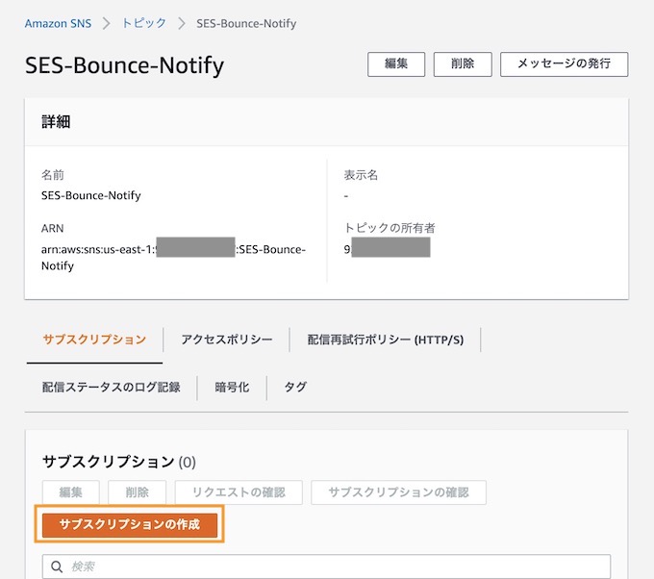Image resolution: width=654 pixels, height=579 pixels.
Task: Click the 詳細 panel header
Action: tap(327, 122)
